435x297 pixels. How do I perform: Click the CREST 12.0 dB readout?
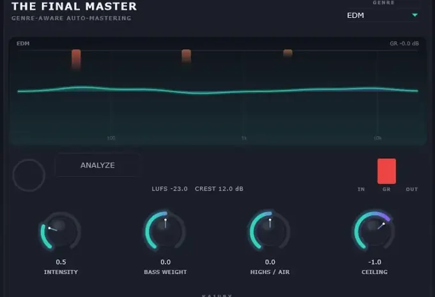tap(219, 189)
